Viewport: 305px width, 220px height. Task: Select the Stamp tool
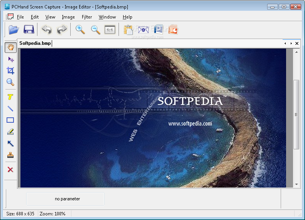pos(10,155)
